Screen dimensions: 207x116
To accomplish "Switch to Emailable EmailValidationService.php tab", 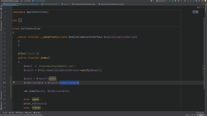I will tap(84, 4).
